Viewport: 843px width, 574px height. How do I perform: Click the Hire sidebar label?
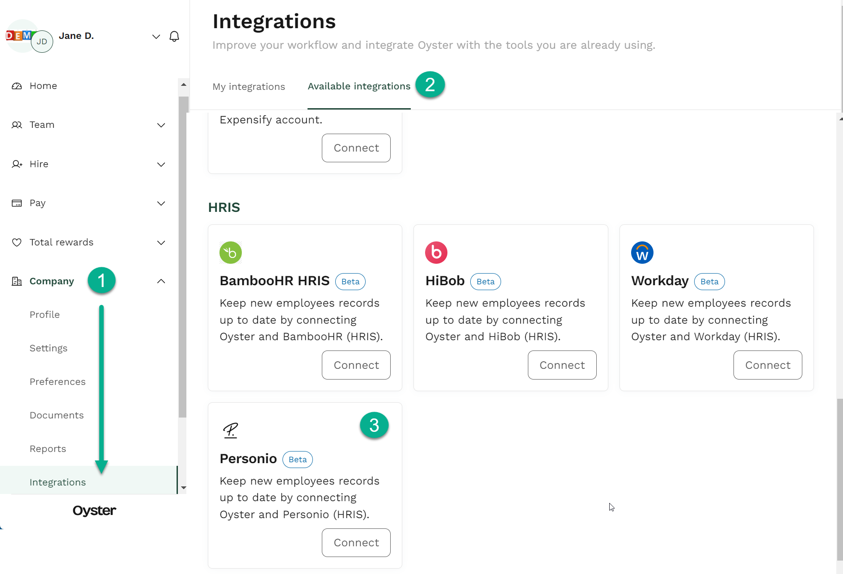[x=39, y=164]
